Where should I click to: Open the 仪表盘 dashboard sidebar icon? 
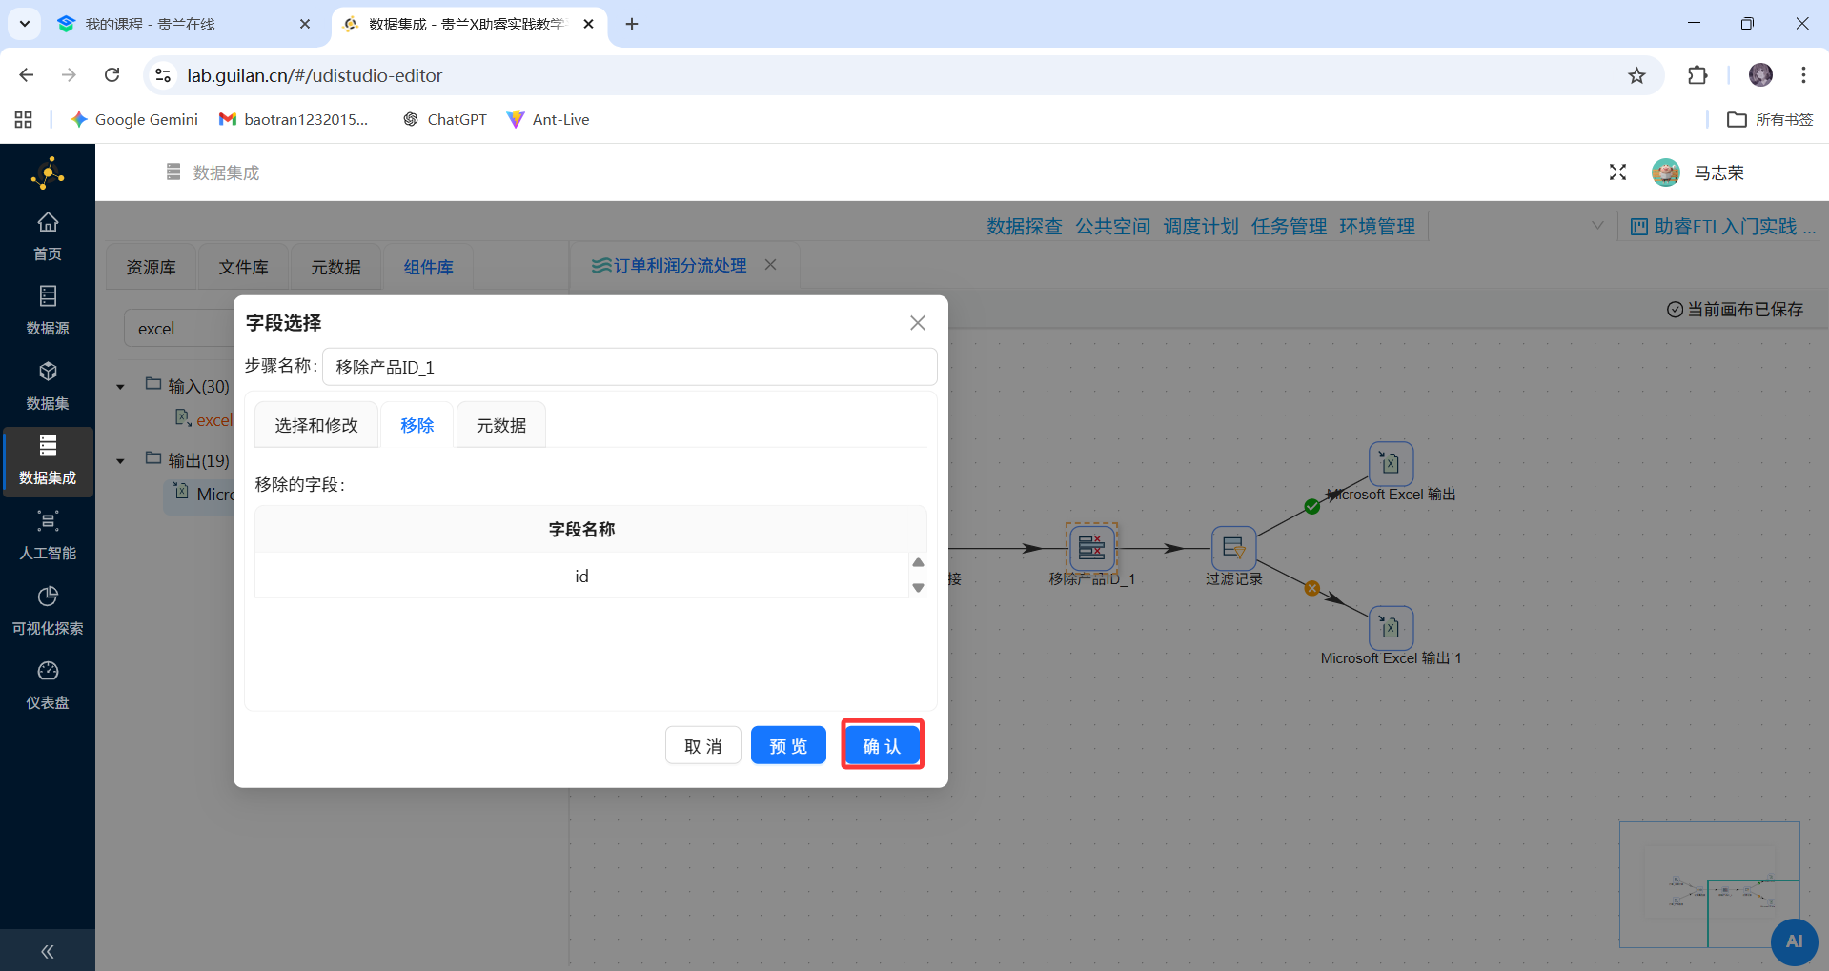(x=48, y=682)
